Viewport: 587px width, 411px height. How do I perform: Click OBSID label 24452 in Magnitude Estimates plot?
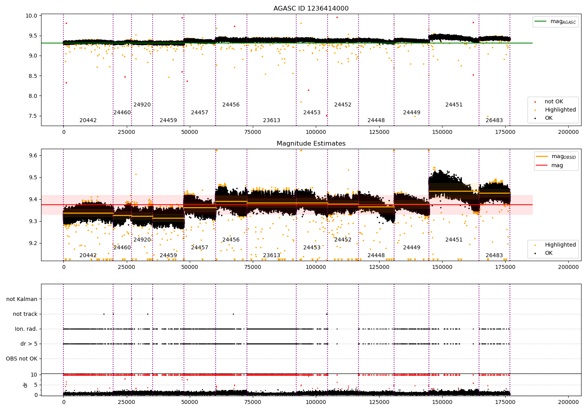pos(343,240)
